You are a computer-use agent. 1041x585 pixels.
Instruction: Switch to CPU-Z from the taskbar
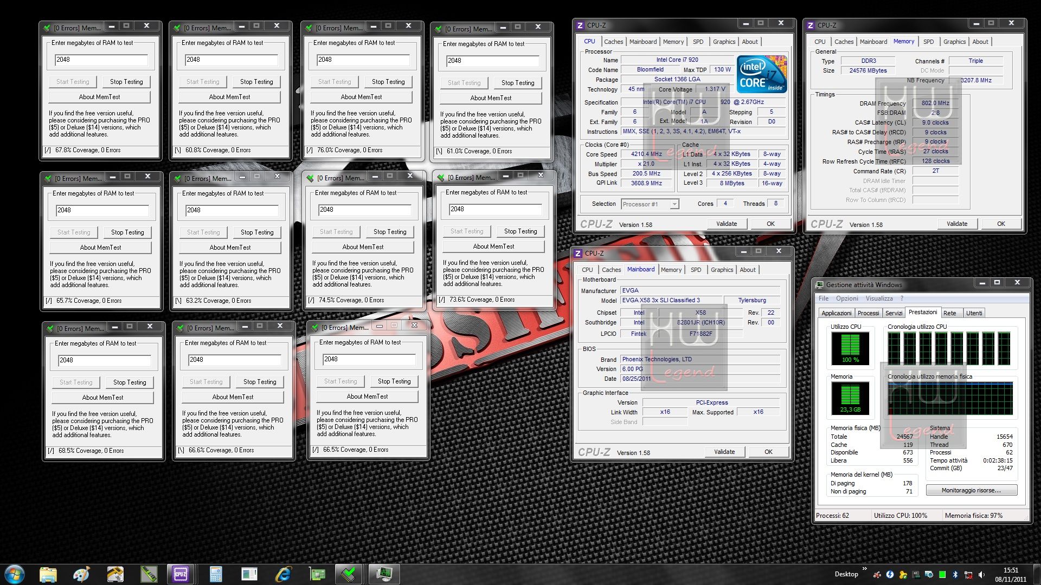point(181,574)
